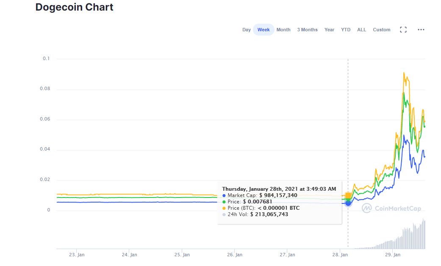Switch chart range to Year
Image resolution: width=441 pixels, height=266 pixels.
click(329, 30)
